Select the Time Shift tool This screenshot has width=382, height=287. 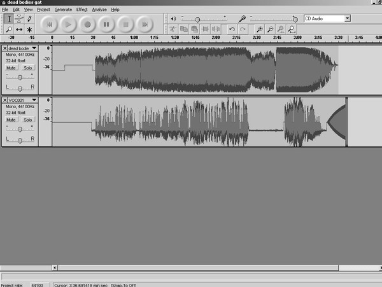click(19, 29)
